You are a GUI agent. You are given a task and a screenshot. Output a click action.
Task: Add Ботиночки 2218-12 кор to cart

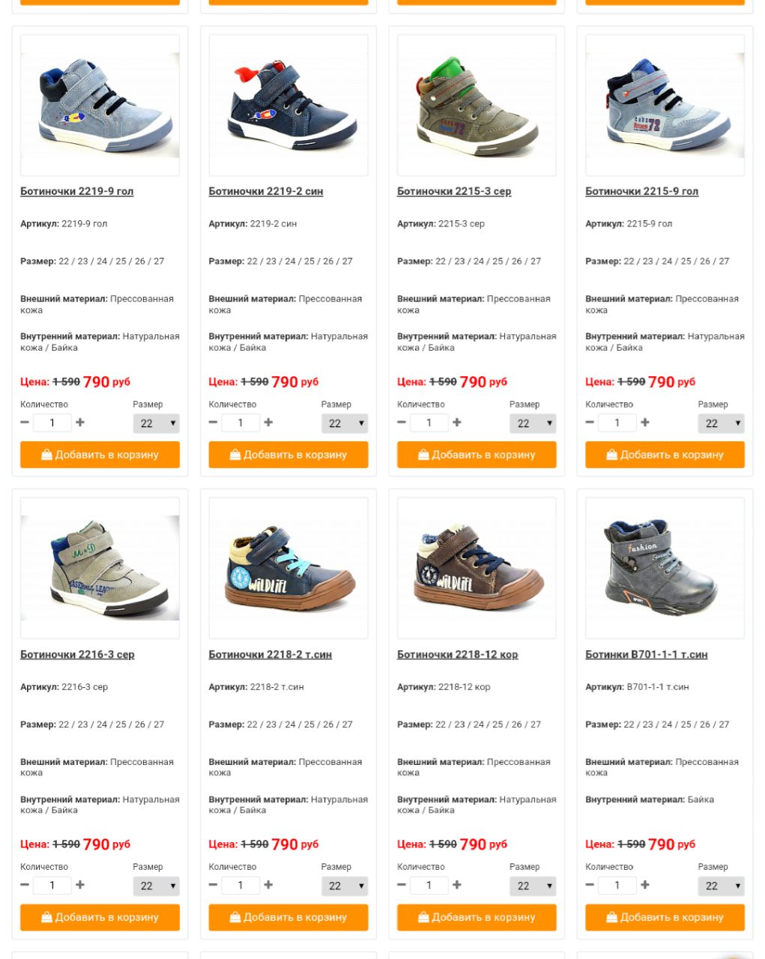tap(477, 917)
